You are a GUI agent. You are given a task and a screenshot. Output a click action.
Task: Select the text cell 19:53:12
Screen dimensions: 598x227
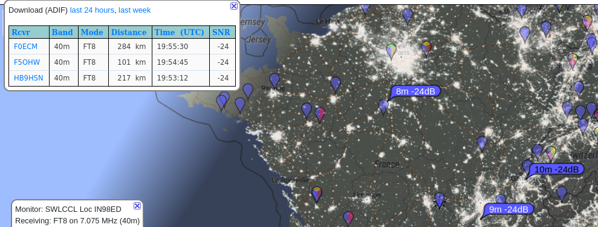click(x=172, y=78)
